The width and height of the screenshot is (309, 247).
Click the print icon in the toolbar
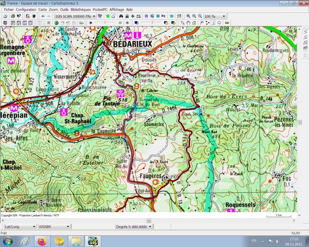pyautogui.click(x=13, y=16)
